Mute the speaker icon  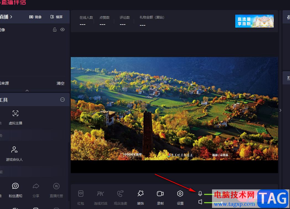[x=200, y=202]
